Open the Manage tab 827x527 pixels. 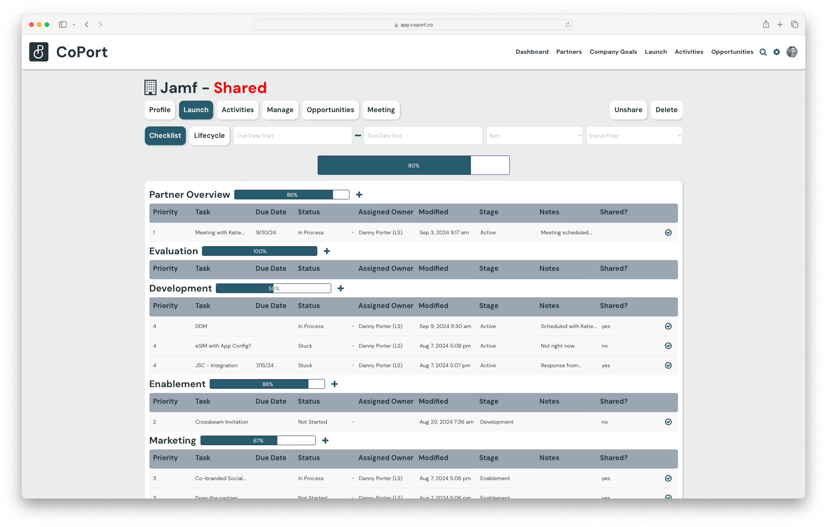pyautogui.click(x=280, y=110)
